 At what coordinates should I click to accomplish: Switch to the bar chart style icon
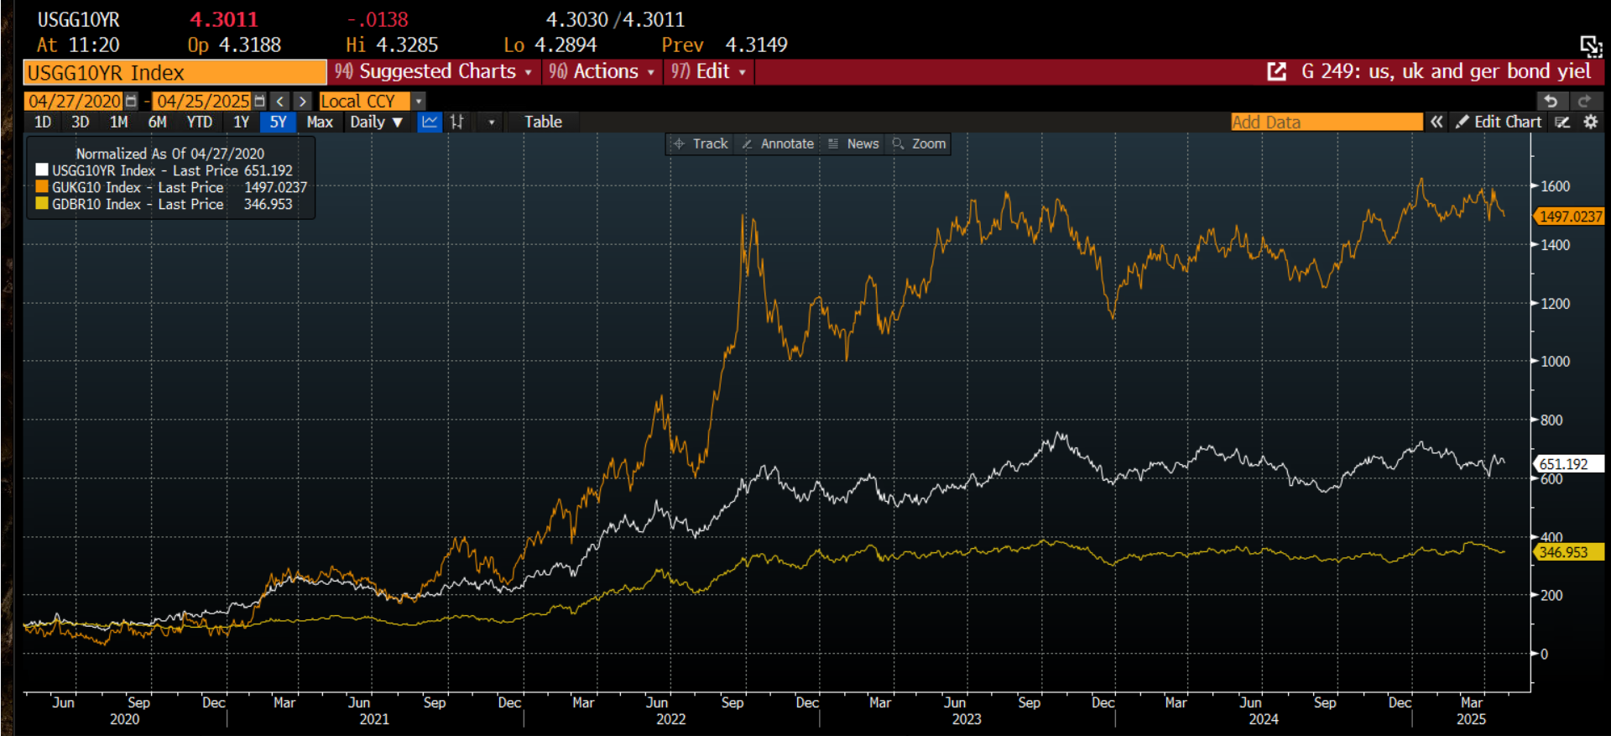click(x=457, y=122)
